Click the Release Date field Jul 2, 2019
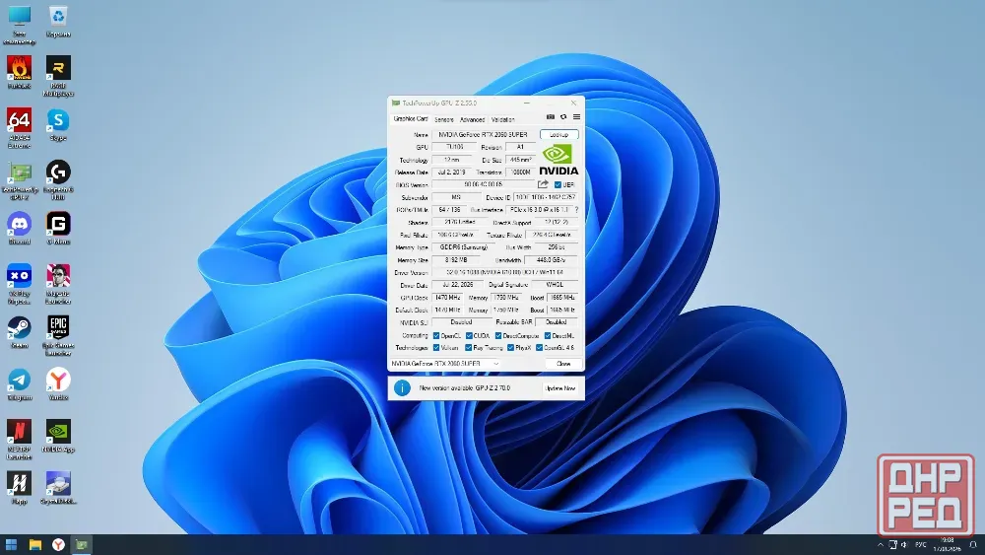 [x=452, y=173]
